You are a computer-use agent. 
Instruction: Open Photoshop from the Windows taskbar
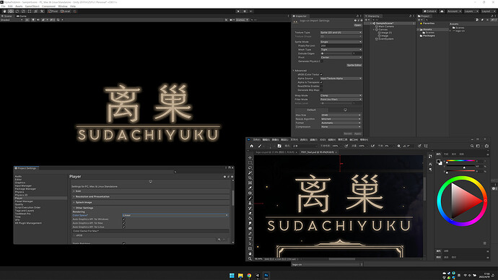(x=266, y=275)
